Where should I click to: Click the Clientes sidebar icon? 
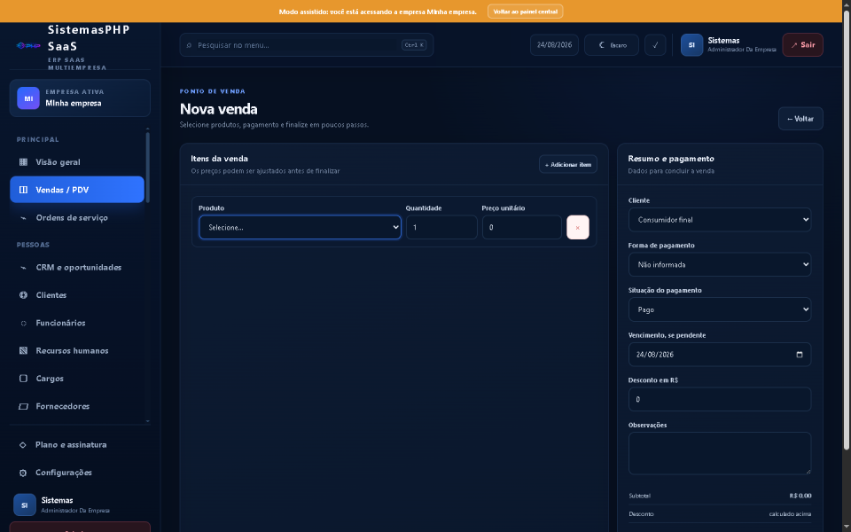click(x=23, y=295)
